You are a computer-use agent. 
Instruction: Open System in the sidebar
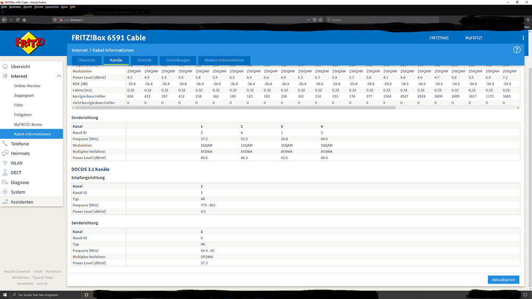[18, 192]
